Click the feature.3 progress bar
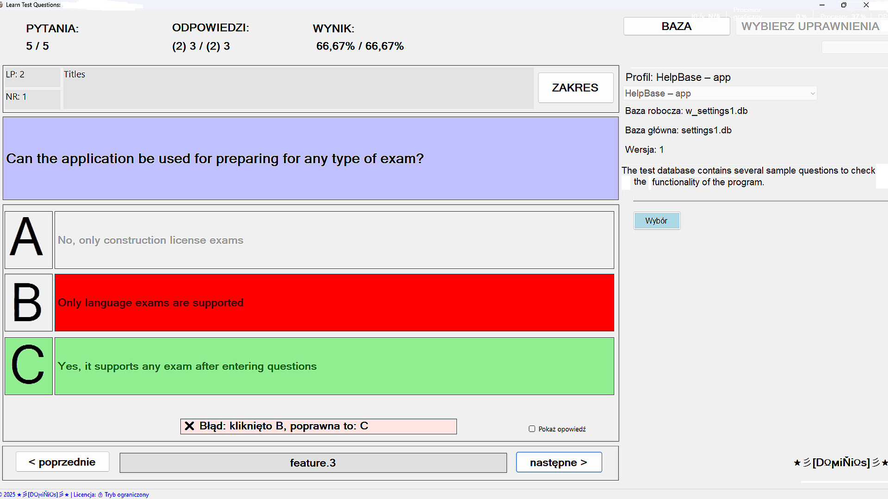 coord(313,462)
